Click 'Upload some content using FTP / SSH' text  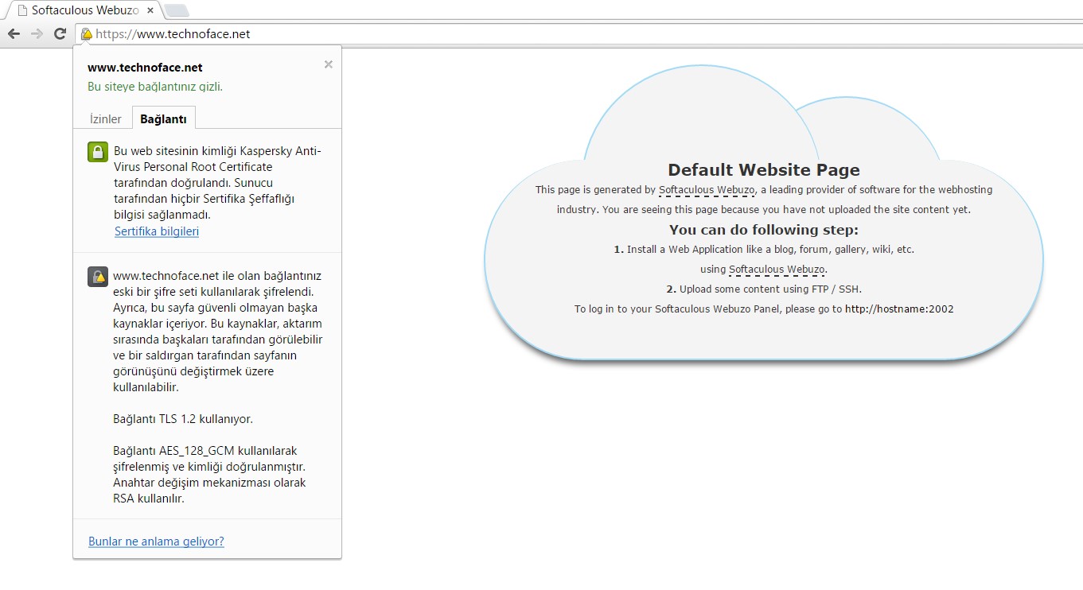pos(770,289)
